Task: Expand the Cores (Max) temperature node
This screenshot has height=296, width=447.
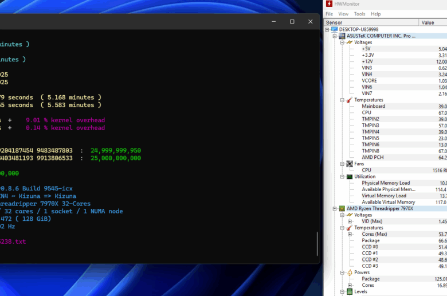Action: coord(350,234)
